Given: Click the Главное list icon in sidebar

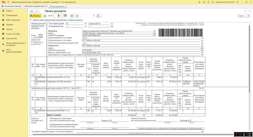Looking at the screenshot, I should [3, 11].
